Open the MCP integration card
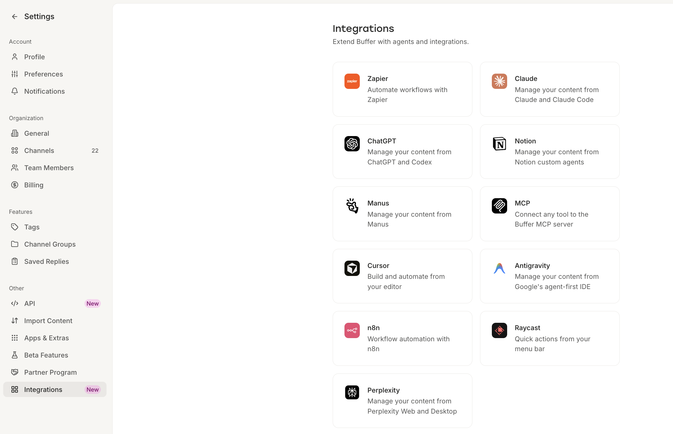The width and height of the screenshot is (673, 434). 550,214
